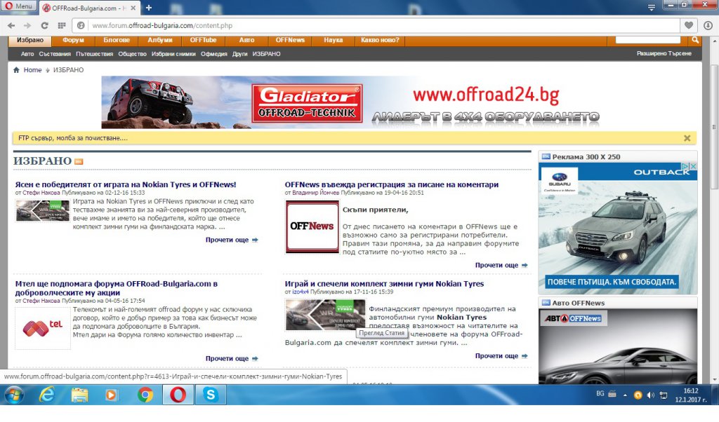Screen dimensions: 719x422
Task: Switch input language BG indicator
Action: (x=600, y=394)
